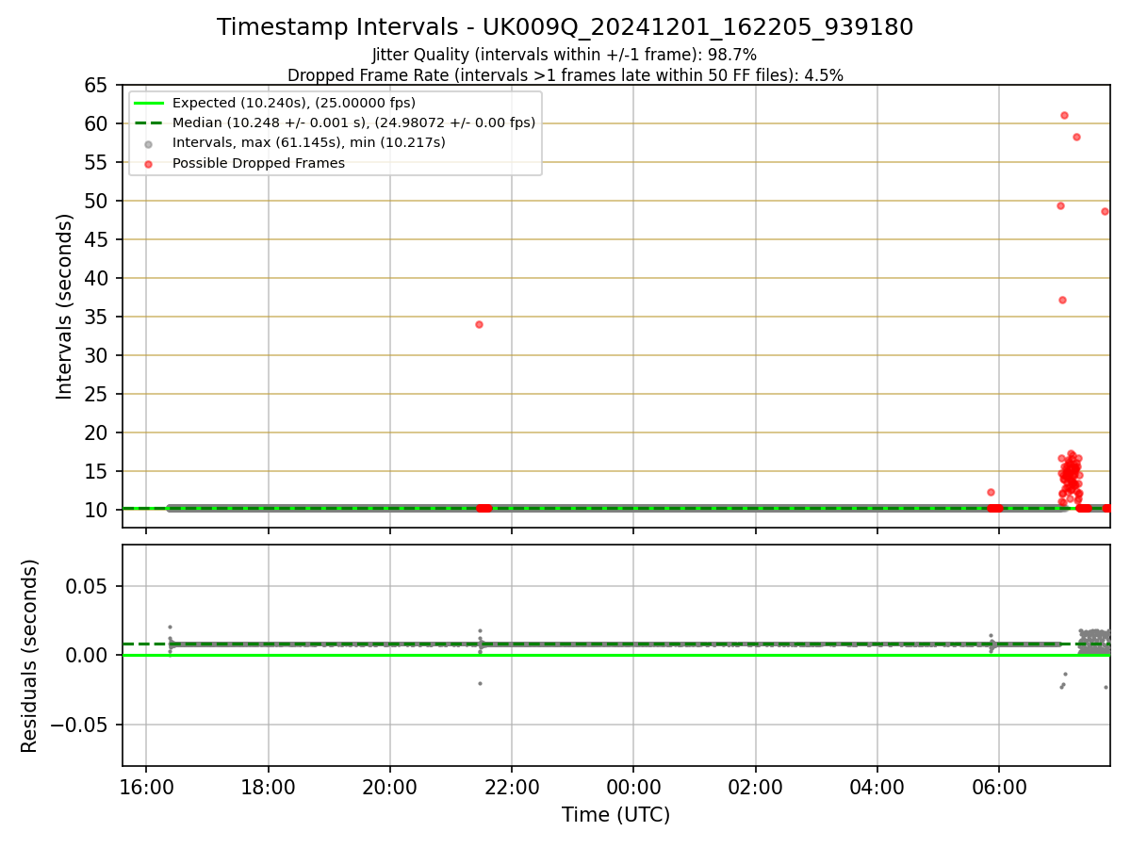Click the isolated red point near 34 seconds
Screen dimensions: 1131x848
pyautogui.click(x=479, y=324)
